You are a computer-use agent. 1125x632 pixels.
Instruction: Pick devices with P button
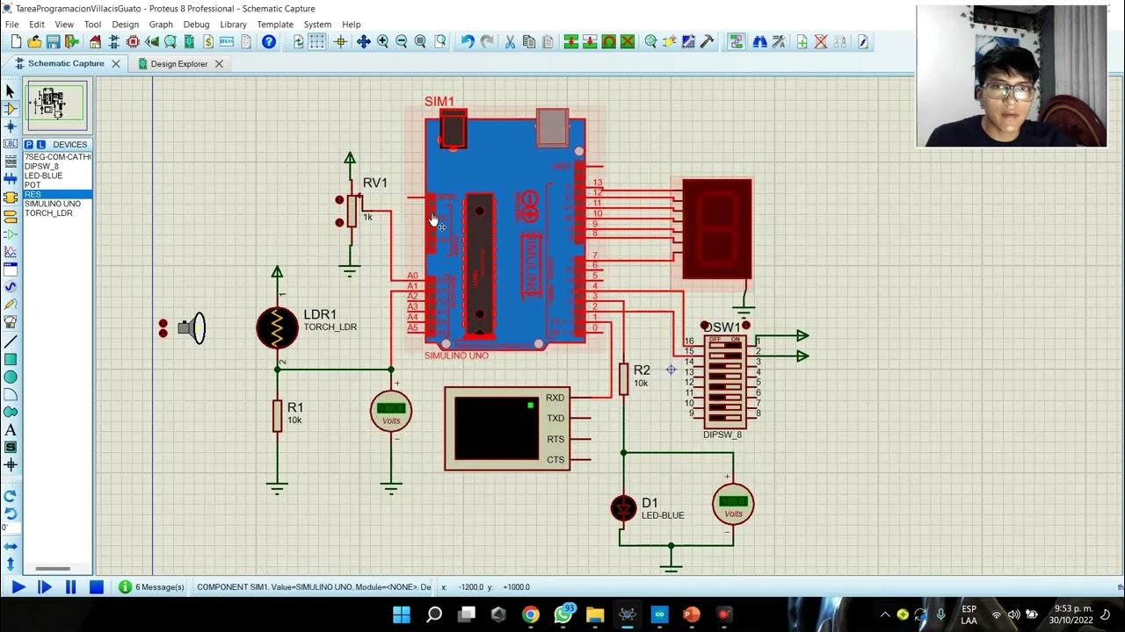click(29, 144)
